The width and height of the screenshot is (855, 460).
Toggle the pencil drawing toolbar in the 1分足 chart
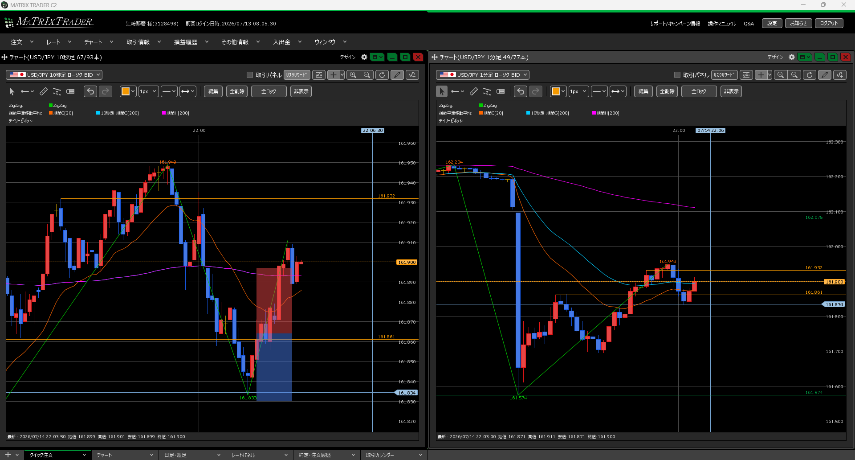click(825, 75)
